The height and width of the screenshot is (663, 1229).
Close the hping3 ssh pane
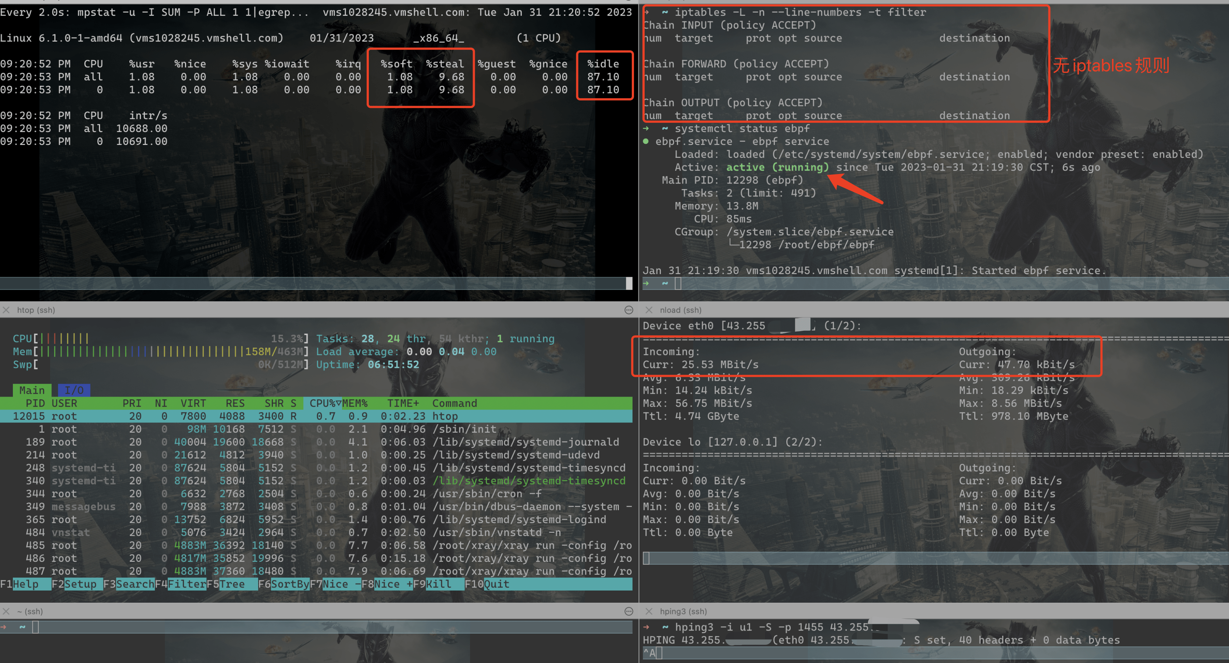(648, 611)
